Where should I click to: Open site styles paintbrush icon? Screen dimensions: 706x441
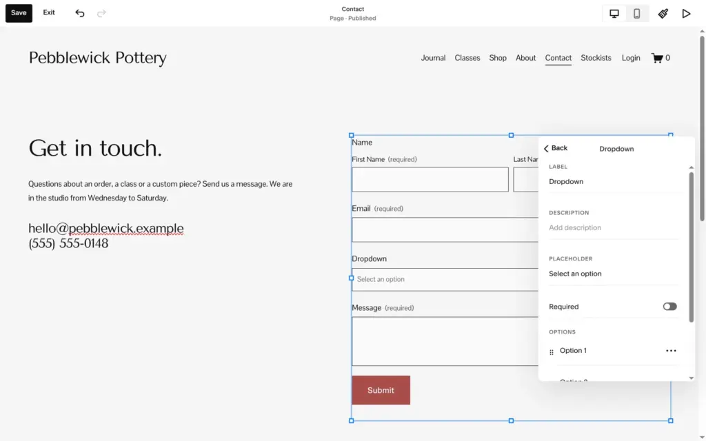[x=663, y=14]
